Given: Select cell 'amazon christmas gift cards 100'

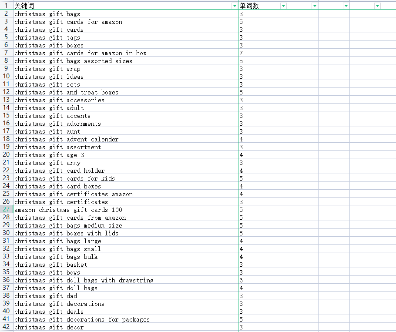Looking at the screenshot, I should pos(125,209).
